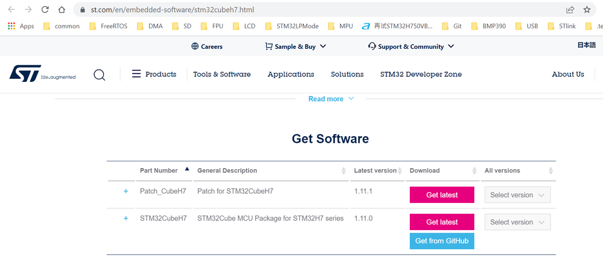Expand the Sample & Buy menu

(x=295, y=46)
